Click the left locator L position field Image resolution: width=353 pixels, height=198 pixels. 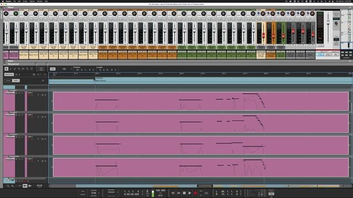(x=229, y=191)
